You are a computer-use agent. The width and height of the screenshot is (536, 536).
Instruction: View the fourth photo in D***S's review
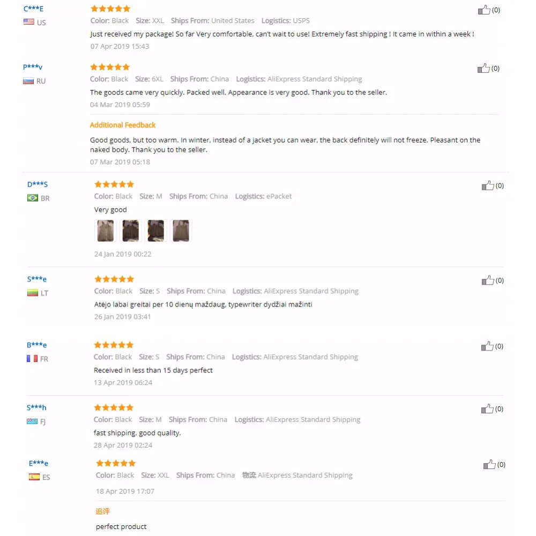(x=181, y=230)
